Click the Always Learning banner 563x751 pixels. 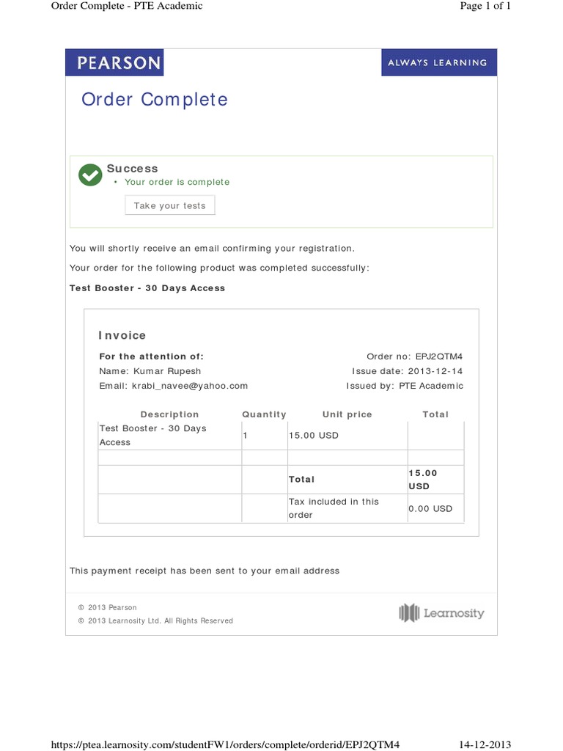pyautogui.click(x=438, y=63)
